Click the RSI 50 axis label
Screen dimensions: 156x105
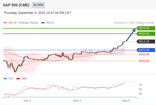tap(140, 89)
